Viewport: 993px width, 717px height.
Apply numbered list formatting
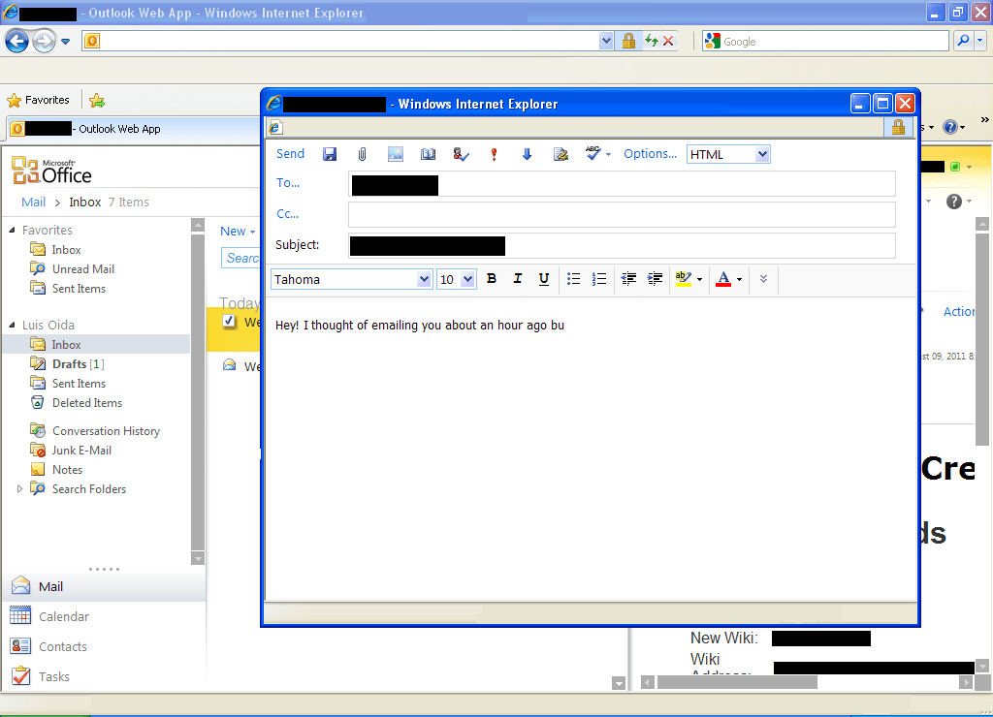[x=599, y=279]
